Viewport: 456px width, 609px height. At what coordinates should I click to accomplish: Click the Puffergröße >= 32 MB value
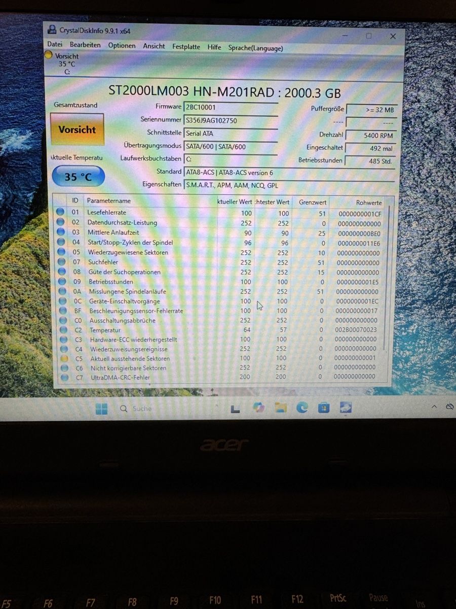pyautogui.click(x=371, y=110)
